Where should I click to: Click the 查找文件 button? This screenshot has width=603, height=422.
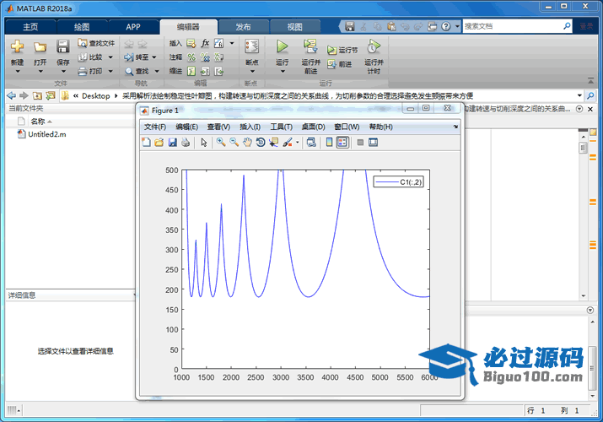(x=96, y=43)
